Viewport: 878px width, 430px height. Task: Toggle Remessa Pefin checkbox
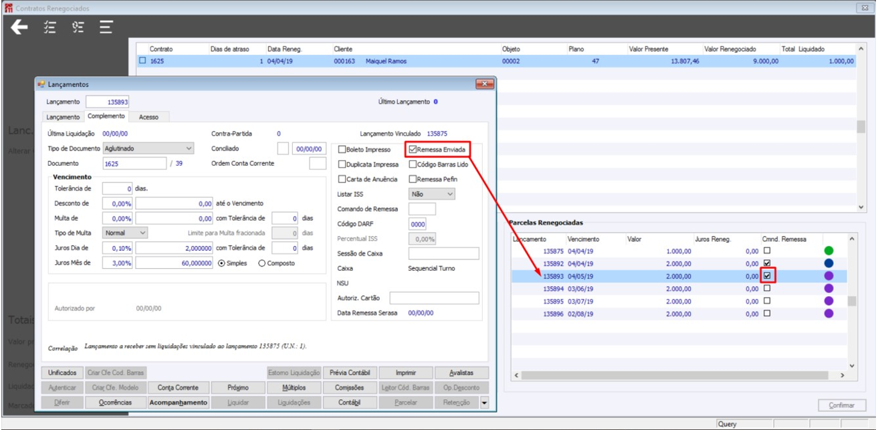pos(413,179)
